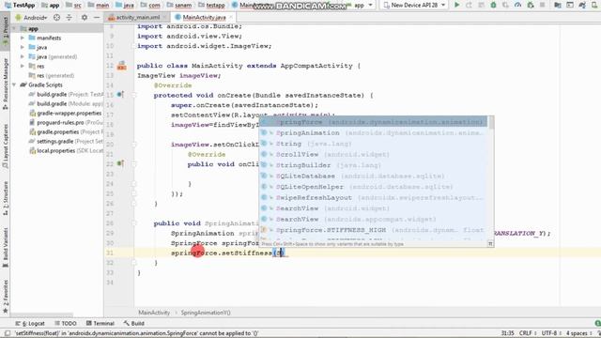This screenshot has height=338, width=601.
Task: Click UTF-8 encoding in status bar
Action: (551, 333)
